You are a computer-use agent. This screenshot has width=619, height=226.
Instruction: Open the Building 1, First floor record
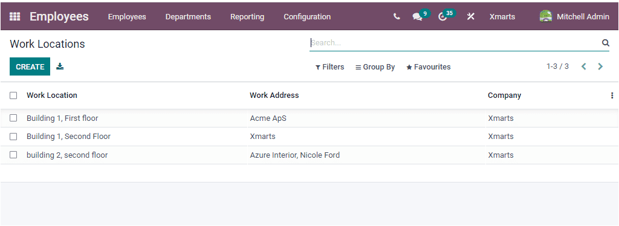[x=62, y=118]
